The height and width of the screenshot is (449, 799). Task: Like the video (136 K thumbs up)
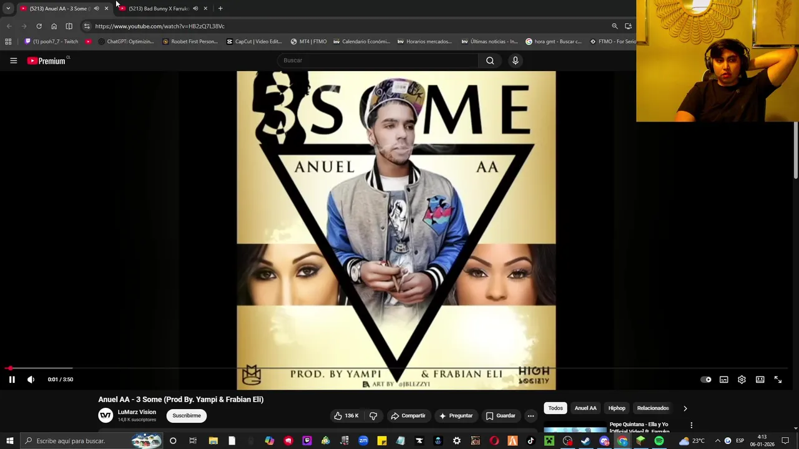(346, 416)
